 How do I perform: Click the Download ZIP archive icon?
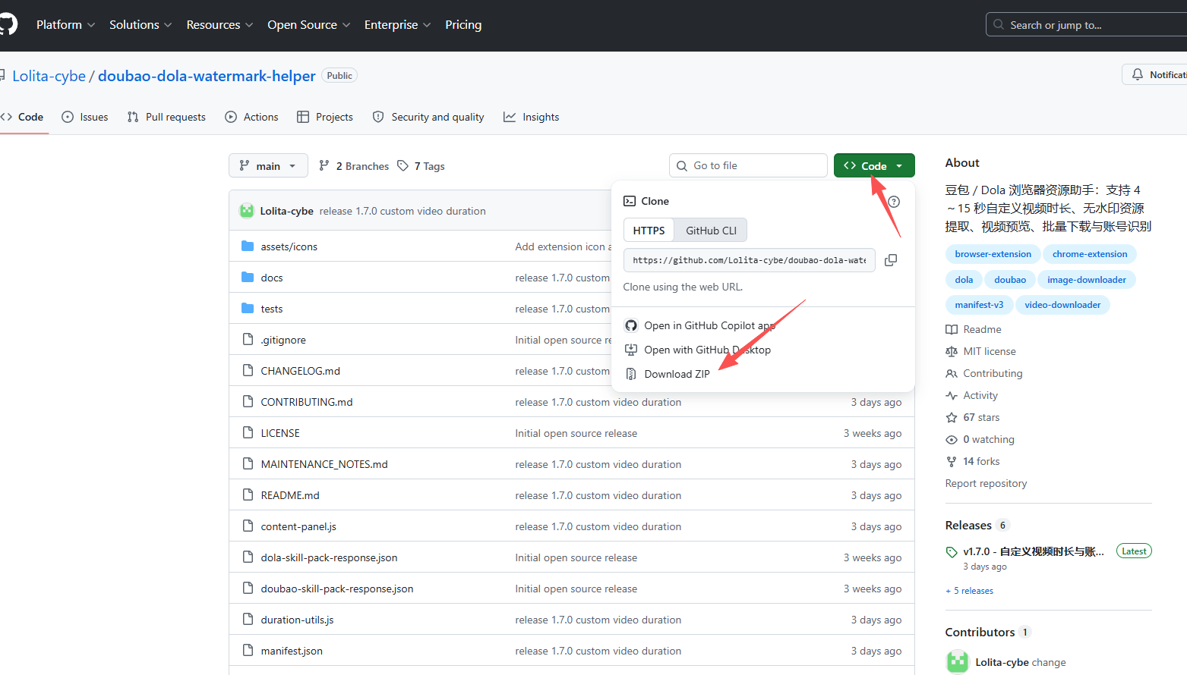tap(630, 374)
